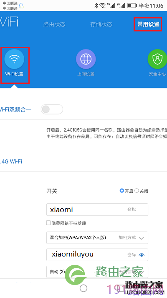Viewport: 167px width, 298px height.
Task: Tap the 2.4G Wi-Fi section heading
Action: pos(11,161)
